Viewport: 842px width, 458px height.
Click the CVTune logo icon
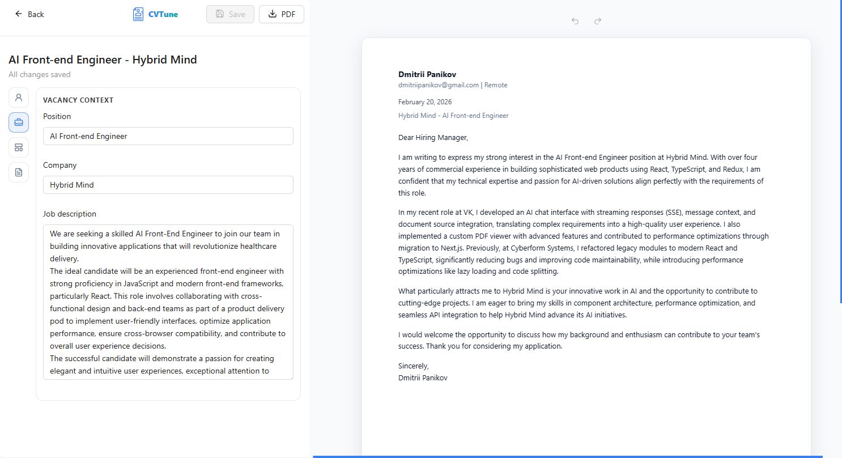(138, 14)
